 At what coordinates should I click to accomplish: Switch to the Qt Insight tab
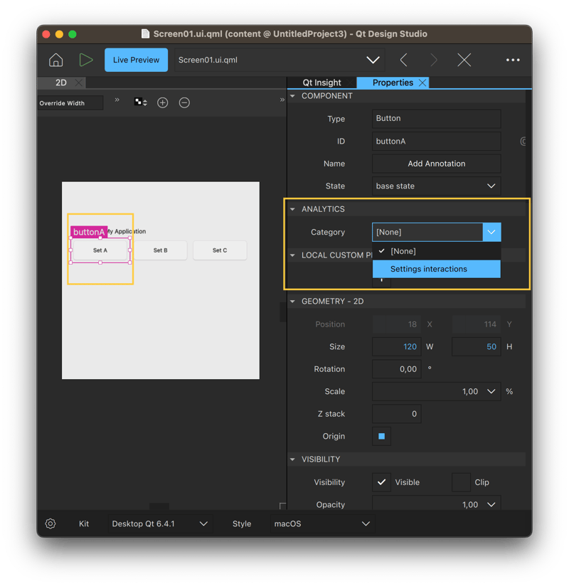click(321, 83)
